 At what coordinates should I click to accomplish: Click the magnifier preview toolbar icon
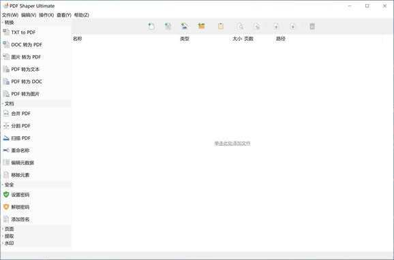[240, 26]
